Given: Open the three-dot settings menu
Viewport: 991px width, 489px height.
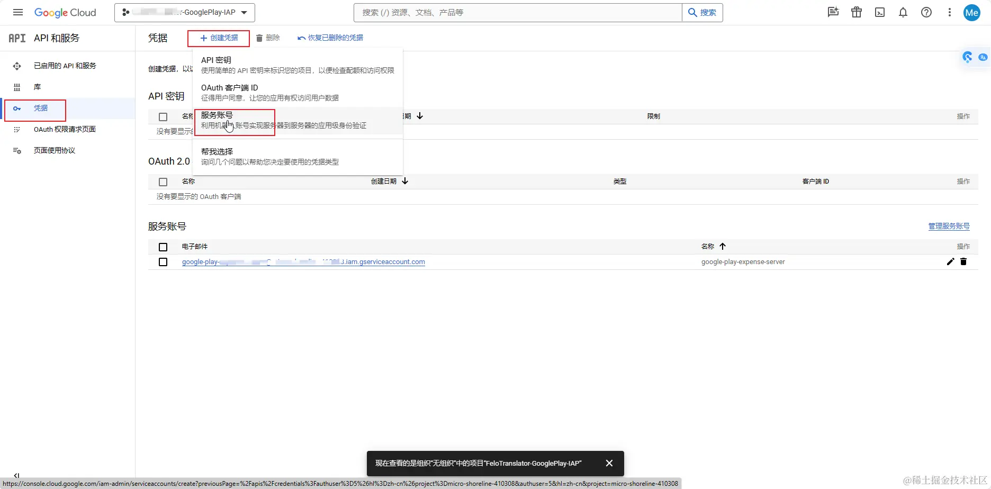Looking at the screenshot, I should 950,12.
